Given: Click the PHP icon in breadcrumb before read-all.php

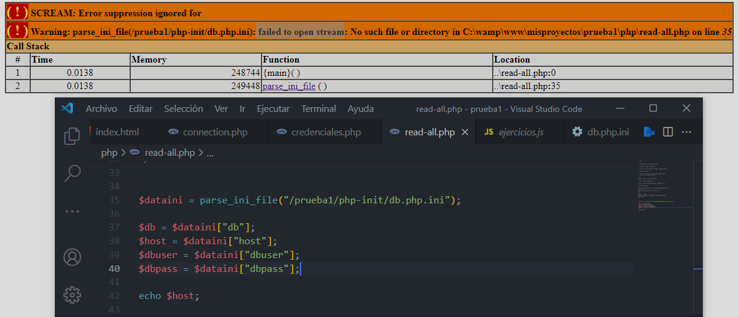Looking at the screenshot, I should 135,153.
